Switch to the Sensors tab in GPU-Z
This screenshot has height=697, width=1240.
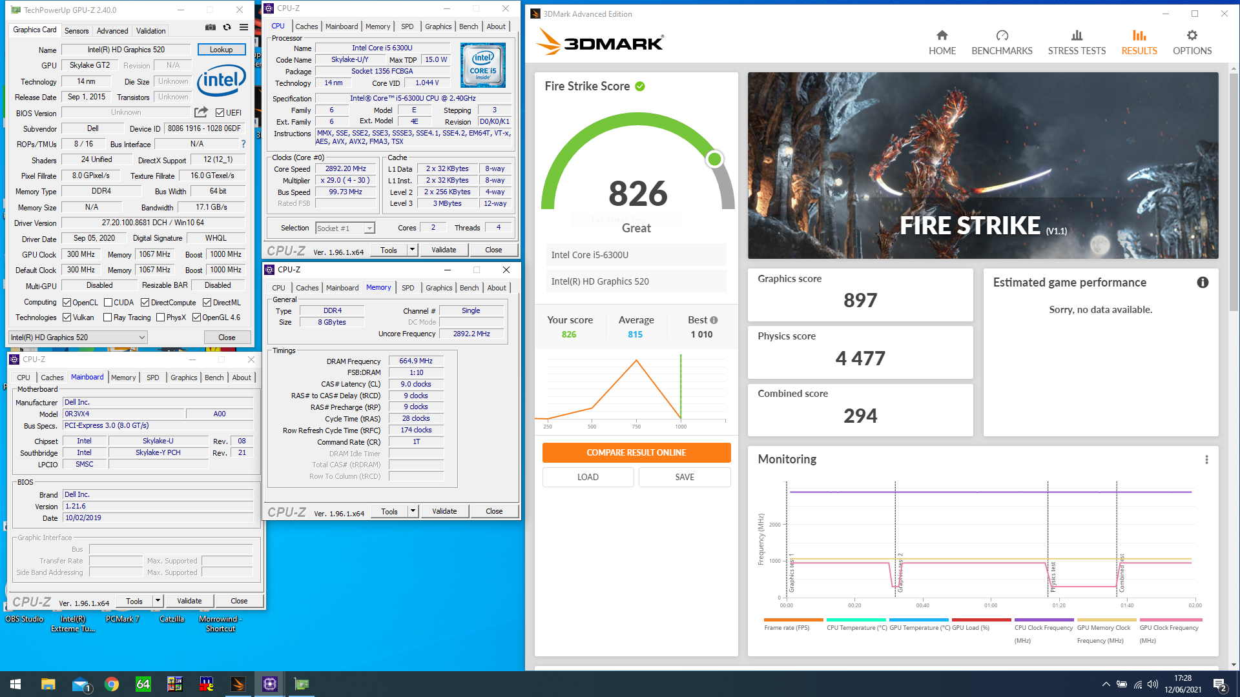coord(76,30)
